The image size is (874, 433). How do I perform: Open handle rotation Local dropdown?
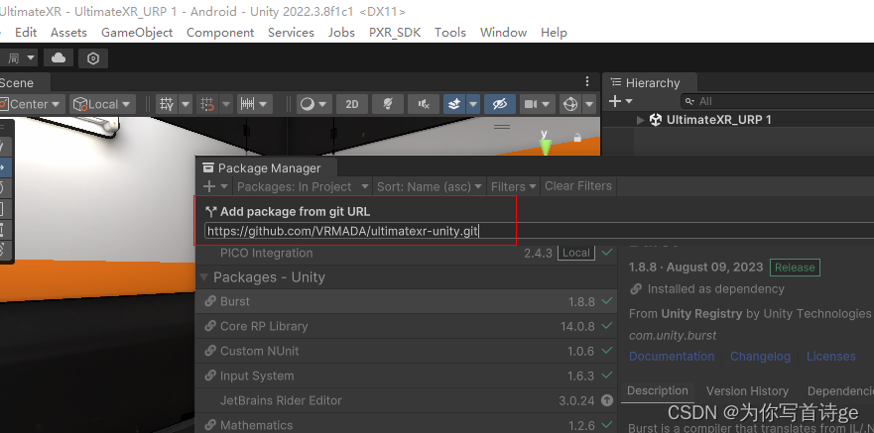(x=103, y=104)
